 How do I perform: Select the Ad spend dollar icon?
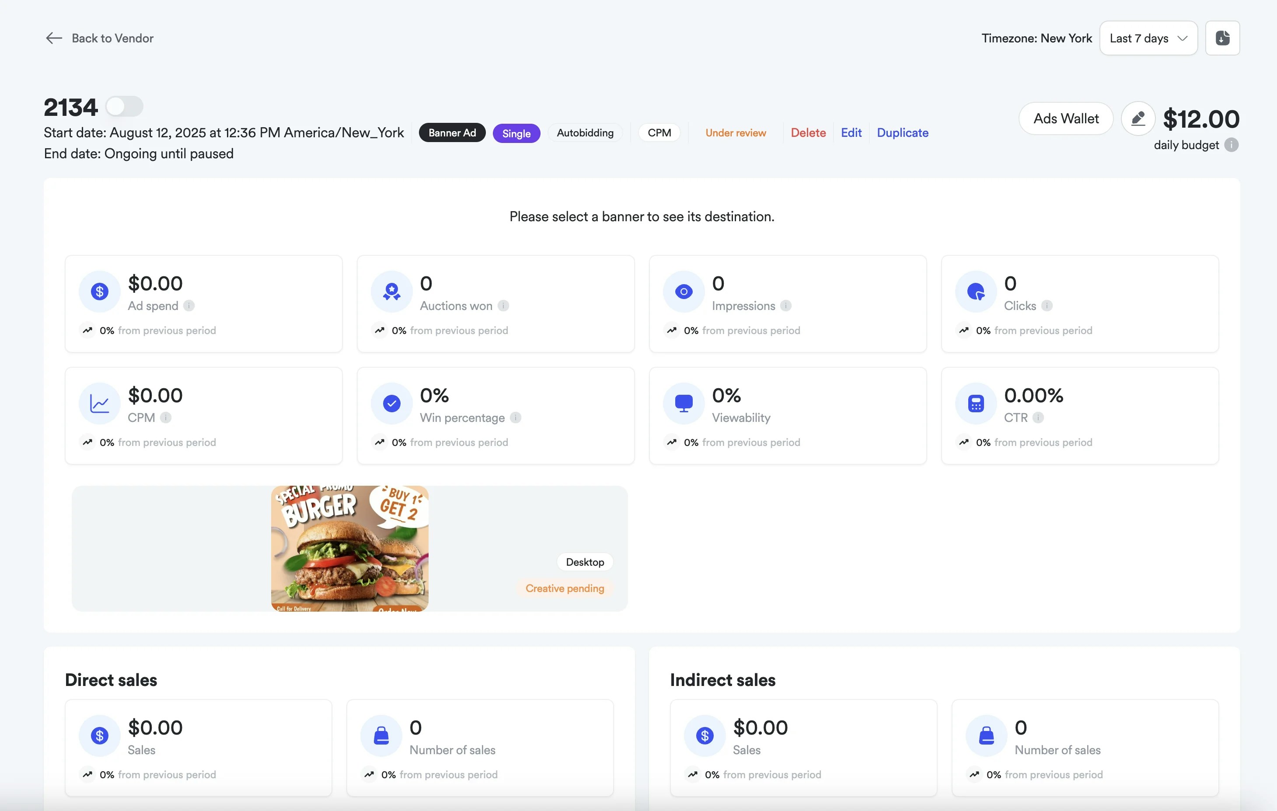pos(99,291)
